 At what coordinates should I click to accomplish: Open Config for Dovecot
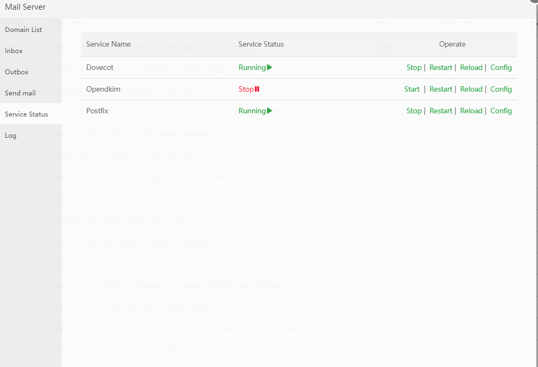[501, 68]
